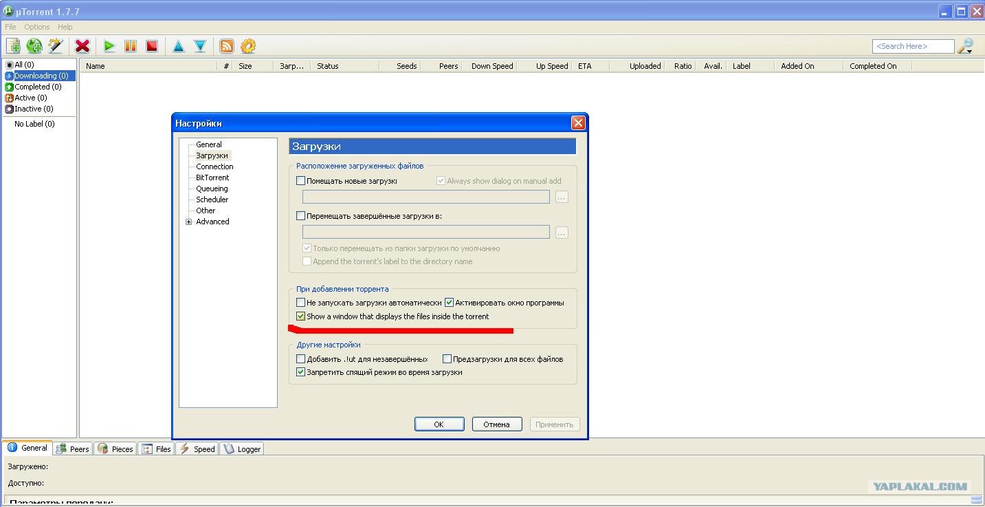Click the Create New Torrent wand icon
Screen dimensions: 985x507
tap(56, 46)
